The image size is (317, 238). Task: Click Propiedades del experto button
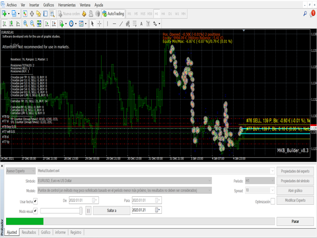pyautogui.click(x=295, y=171)
